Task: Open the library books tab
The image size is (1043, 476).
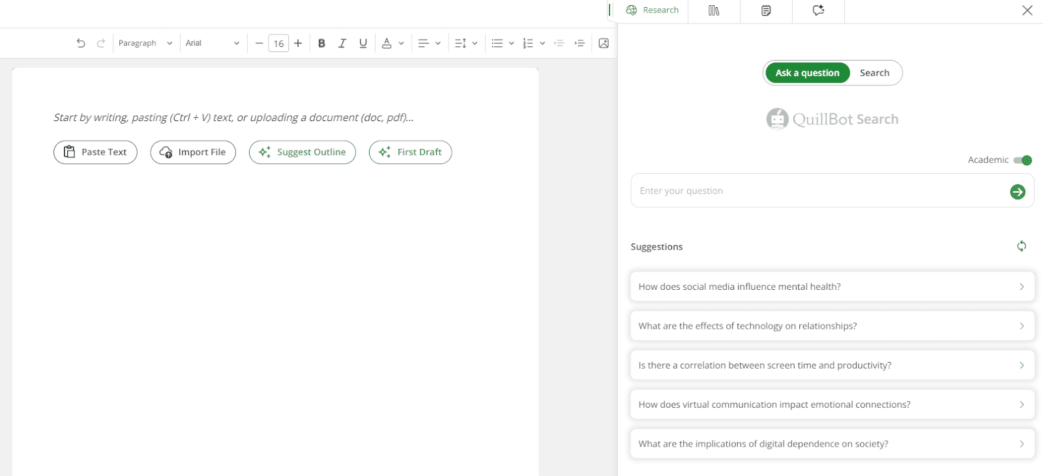Action: (714, 10)
